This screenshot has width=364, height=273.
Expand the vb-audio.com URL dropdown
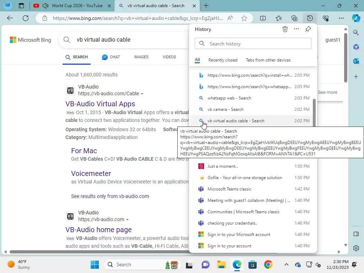tap(127, 220)
